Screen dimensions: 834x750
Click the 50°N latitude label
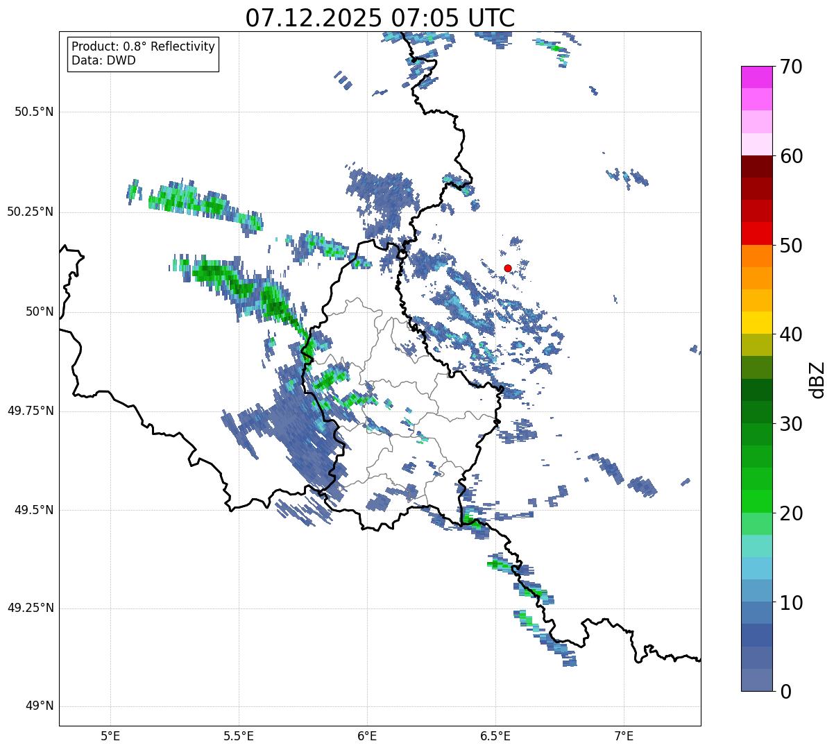coord(40,312)
